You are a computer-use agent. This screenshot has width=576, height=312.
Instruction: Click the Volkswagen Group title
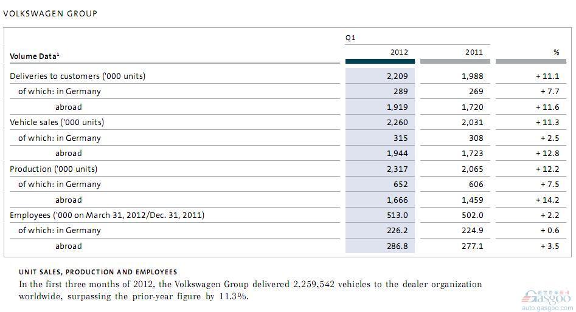(50, 13)
